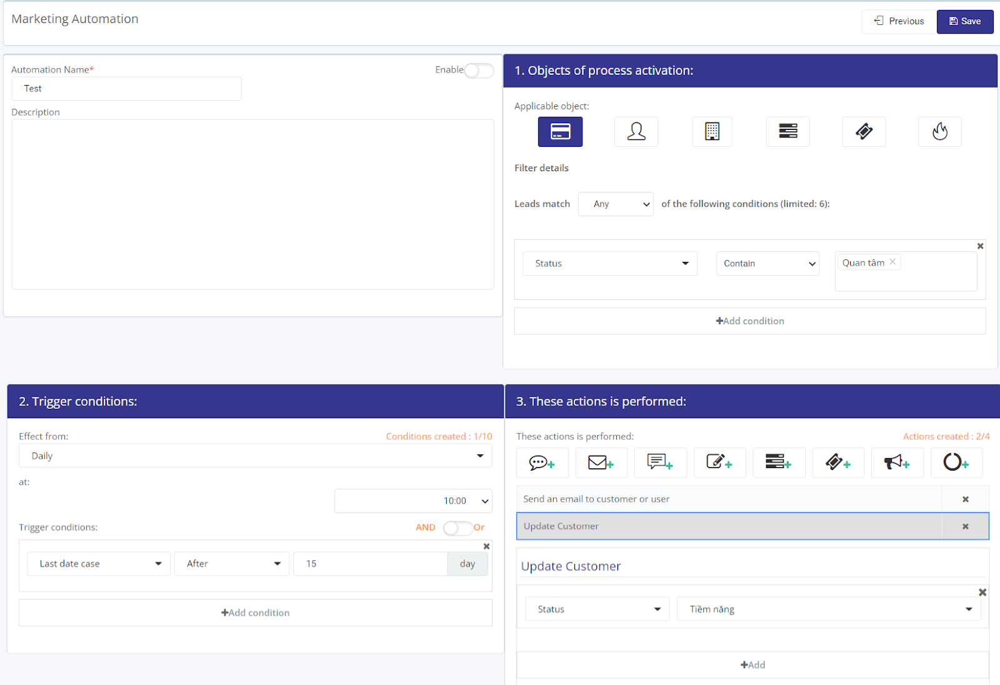Click the 'Conditions created : 1/10' text
The image size is (1000, 685).
[439, 436]
